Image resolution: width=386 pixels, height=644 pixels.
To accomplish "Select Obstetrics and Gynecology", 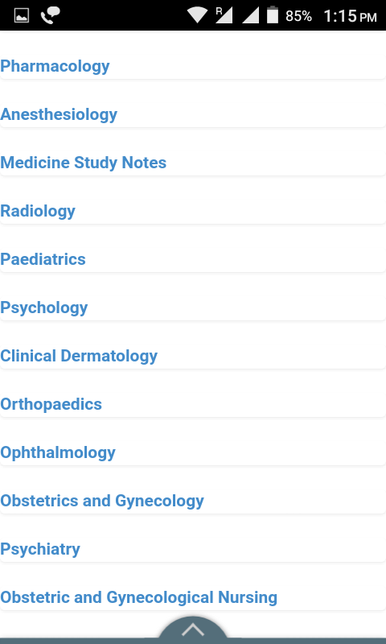I will [102, 501].
